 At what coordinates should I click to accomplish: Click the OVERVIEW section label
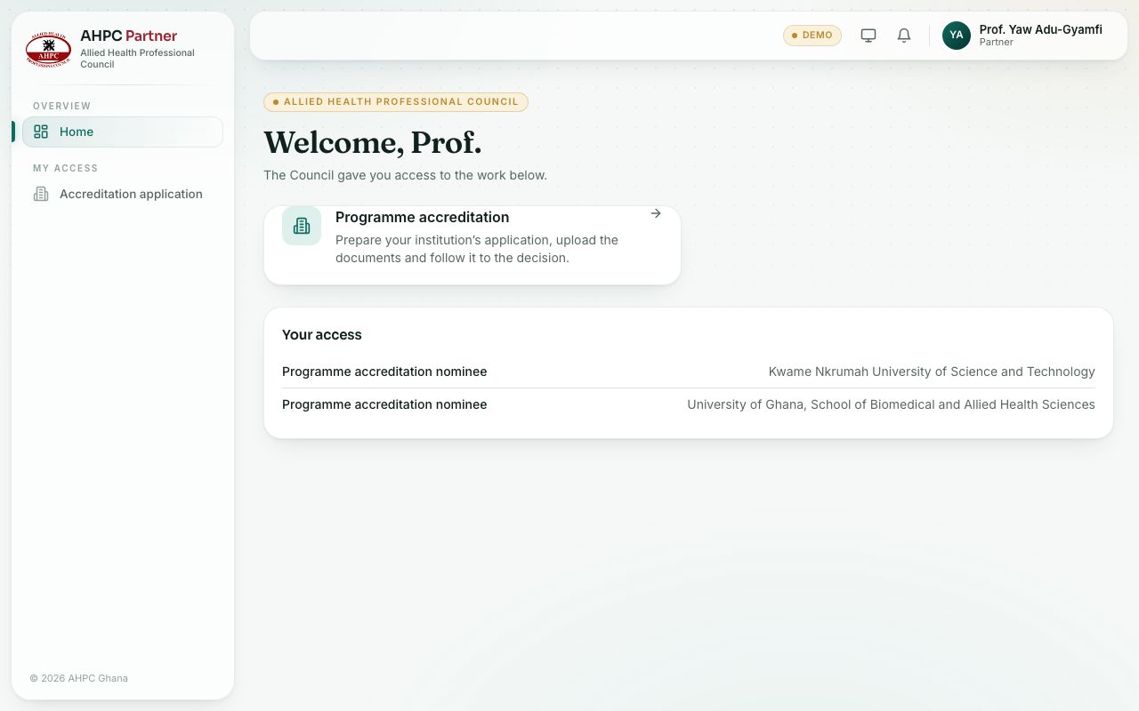[62, 106]
